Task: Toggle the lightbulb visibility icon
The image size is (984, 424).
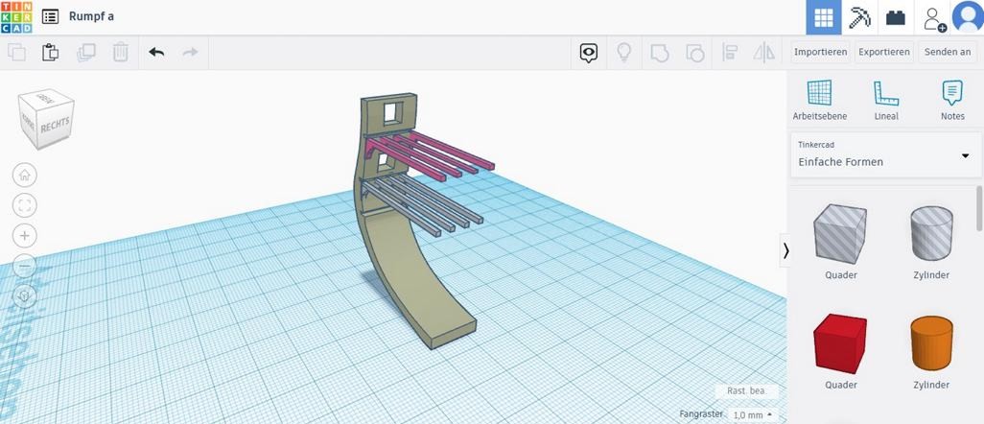Action: (623, 53)
